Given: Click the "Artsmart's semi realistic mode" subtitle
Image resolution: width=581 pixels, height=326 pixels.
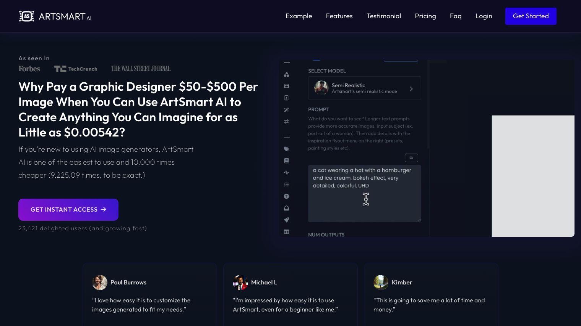Looking at the screenshot, I should [x=364, y=92].
